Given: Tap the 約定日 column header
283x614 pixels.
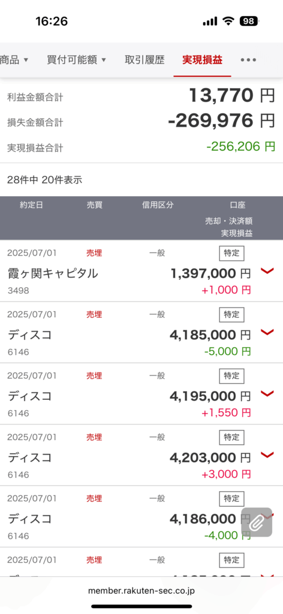Looking at the screenshot, I should tap(31, 205).
